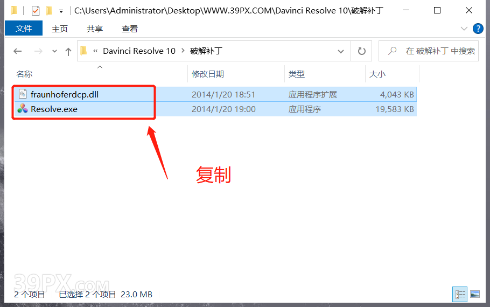490x307 pixels.
Task: Select the fraunhoferdcp.dll file name
Action: (x=65, y=94)
